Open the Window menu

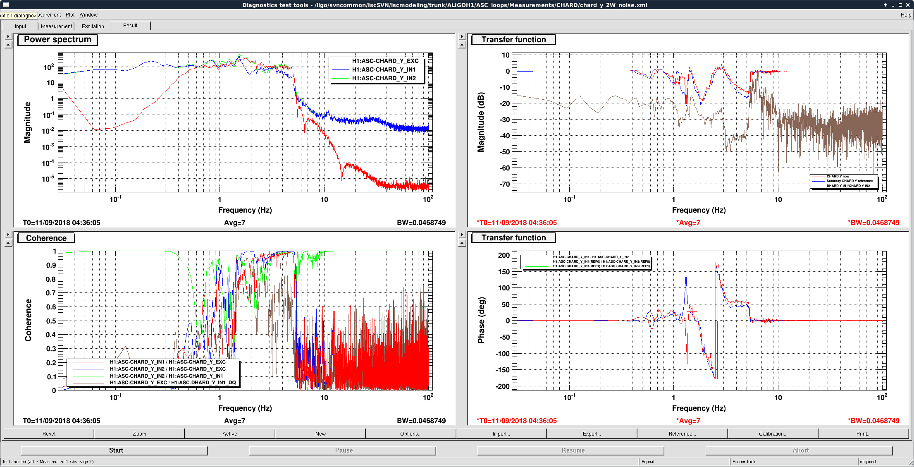click(88, 15)
